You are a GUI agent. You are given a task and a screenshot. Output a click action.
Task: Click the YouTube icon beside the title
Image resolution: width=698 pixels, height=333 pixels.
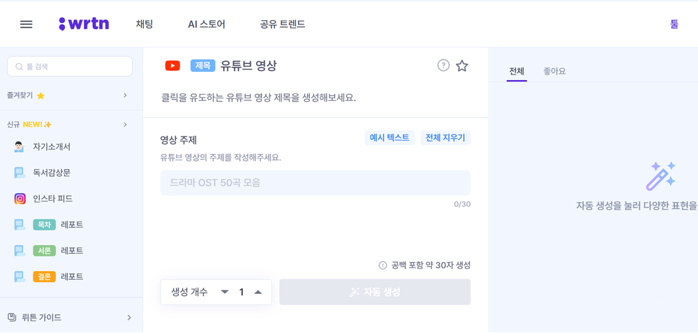click(172, 65)
